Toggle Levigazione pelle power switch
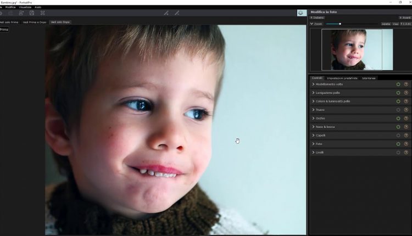The image size is (412, 236). [x=398, y=93]
